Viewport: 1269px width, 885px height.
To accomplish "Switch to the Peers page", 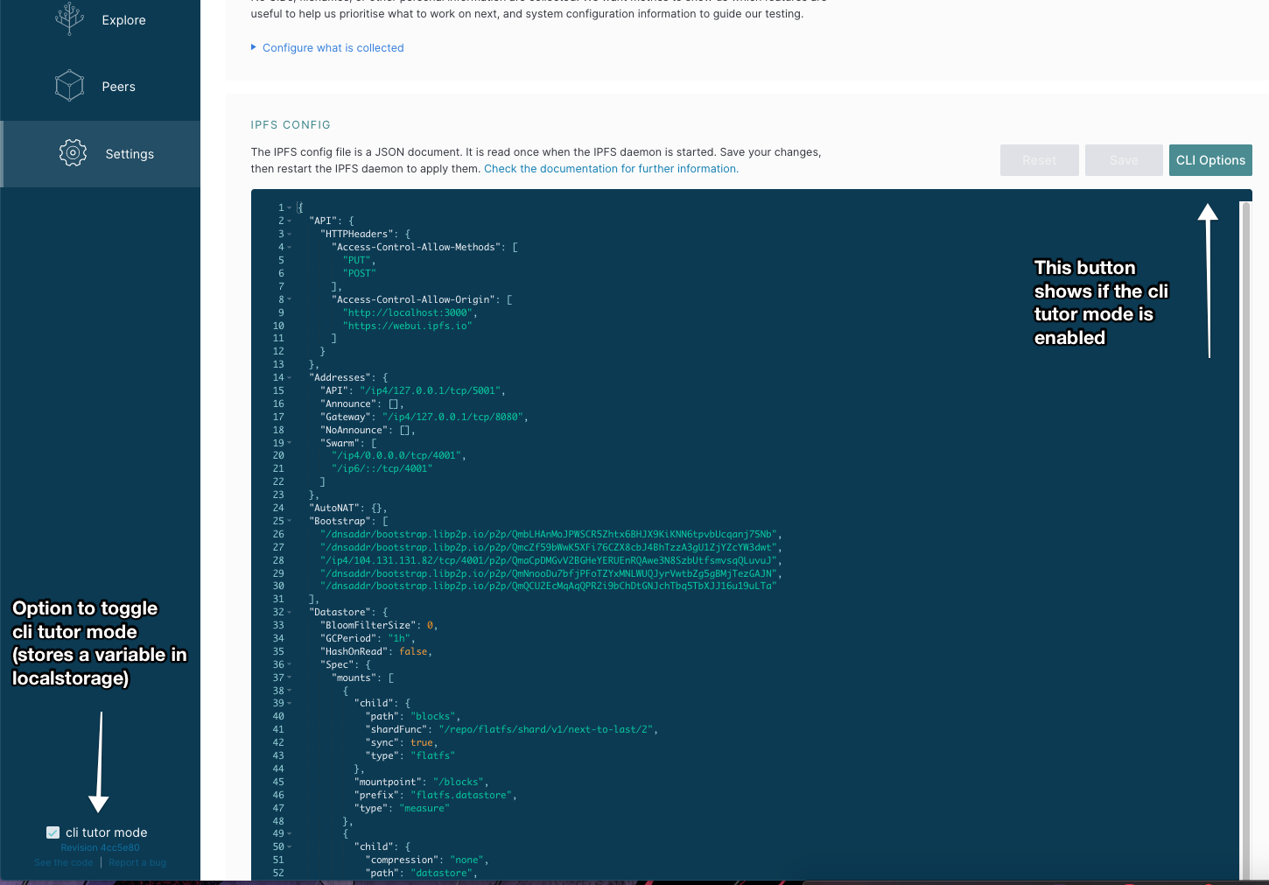I will [119, 86].
